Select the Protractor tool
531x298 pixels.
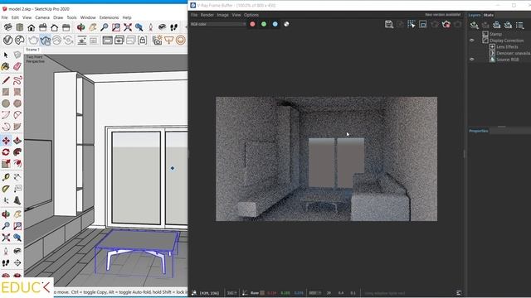[x=6, y=189]
